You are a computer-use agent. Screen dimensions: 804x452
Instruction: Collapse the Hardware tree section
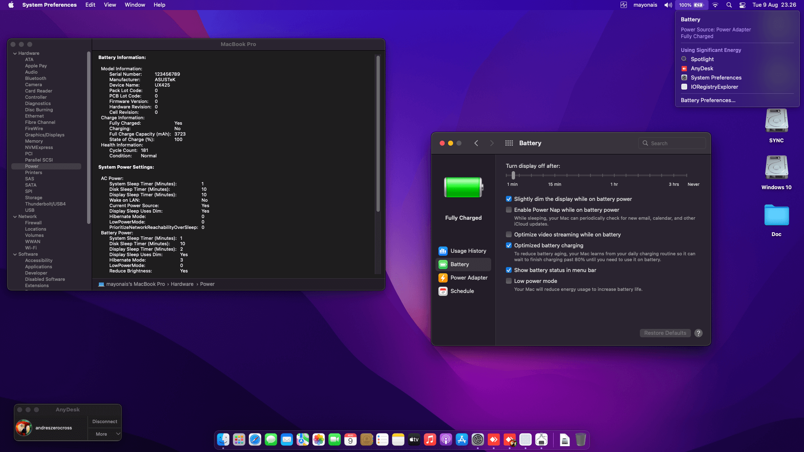tap(15, 54)
